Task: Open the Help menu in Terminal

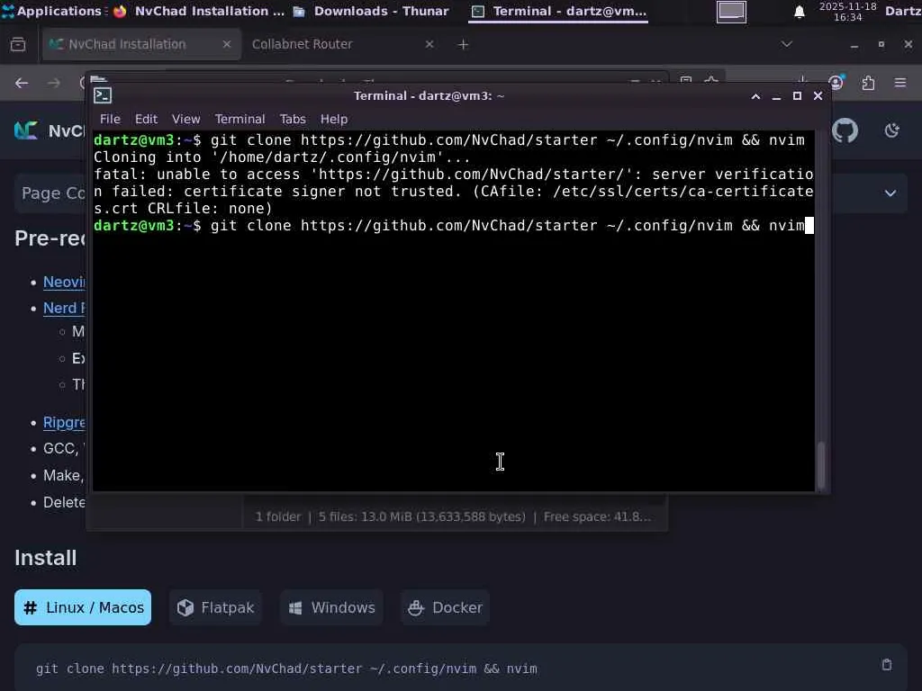Action: (x=334, y=119)
